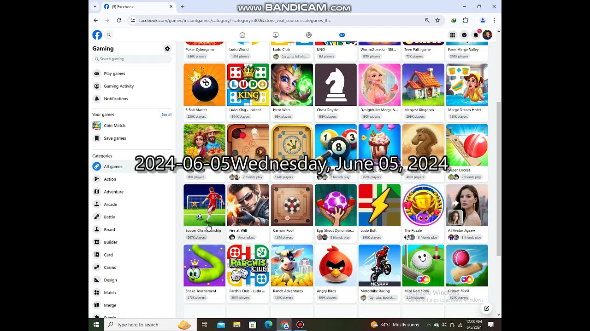
Task: Open the Ranch Adventures game thumbnail
Action: click(292, 265)
